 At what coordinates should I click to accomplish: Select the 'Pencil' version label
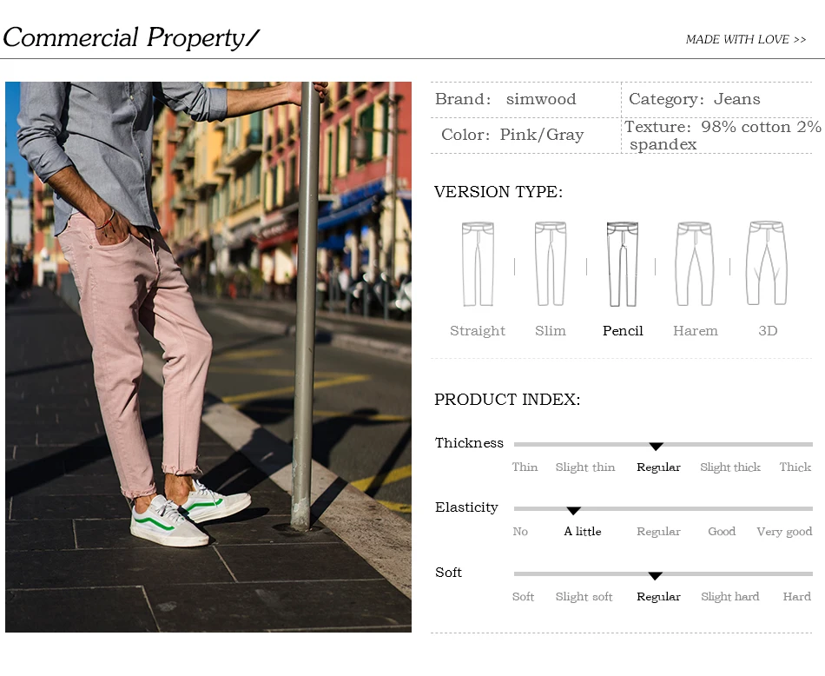623,331
